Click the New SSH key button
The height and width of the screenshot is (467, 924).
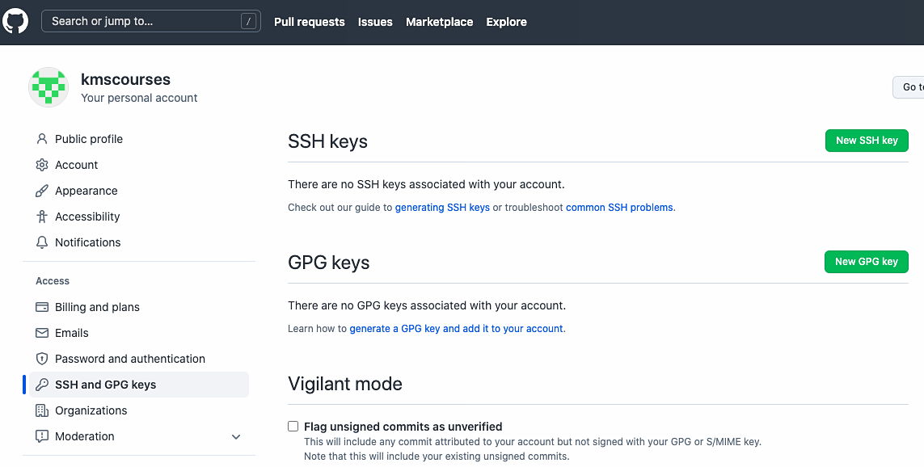click(x=866, y=140)
